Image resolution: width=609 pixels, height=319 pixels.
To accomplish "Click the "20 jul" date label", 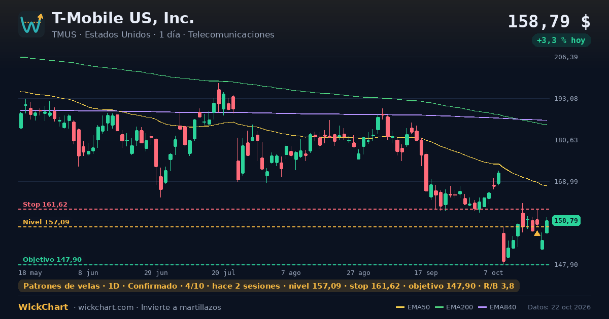I will pos(223,272).
